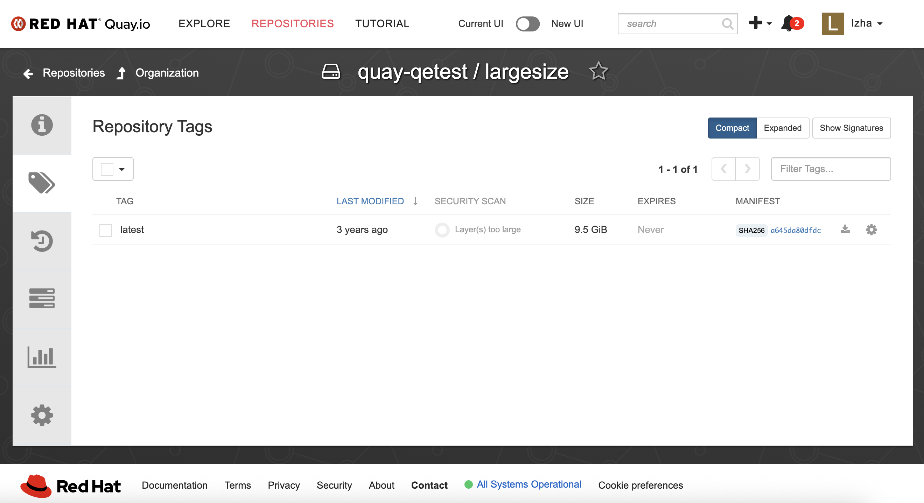Open the repository settings gear in the sidebar

[x=42, y=415]
